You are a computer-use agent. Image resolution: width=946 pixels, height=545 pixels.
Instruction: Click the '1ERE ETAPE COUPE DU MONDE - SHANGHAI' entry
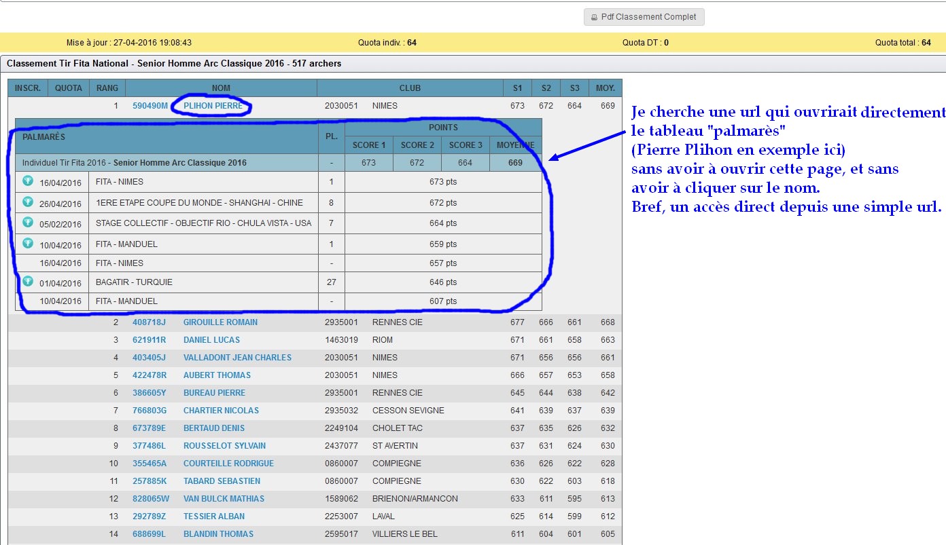click(x=199, y=203)
